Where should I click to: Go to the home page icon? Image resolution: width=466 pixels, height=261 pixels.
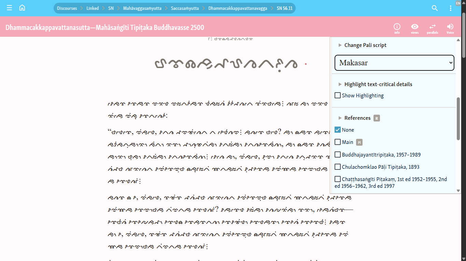pyautogui.click(x=22, y=8)
